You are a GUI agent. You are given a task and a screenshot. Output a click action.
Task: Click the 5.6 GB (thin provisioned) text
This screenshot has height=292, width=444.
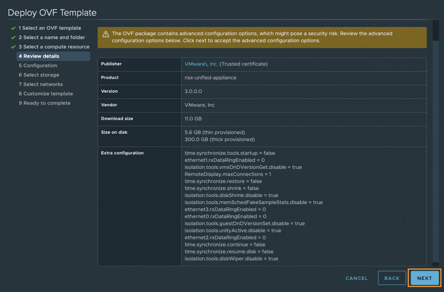[215, 132]
